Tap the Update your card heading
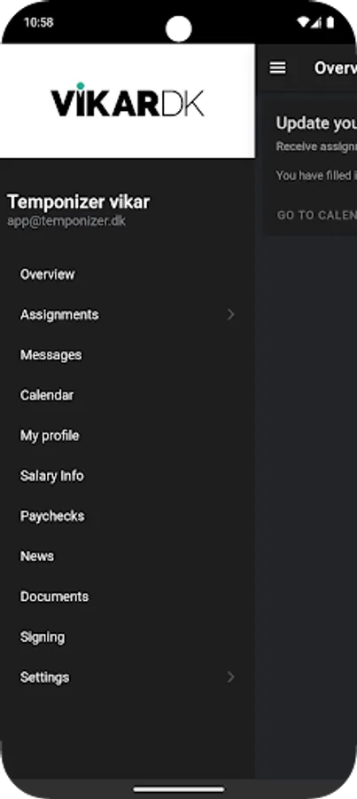The height and width of the screenshot is (799, 357). [315, 123]
